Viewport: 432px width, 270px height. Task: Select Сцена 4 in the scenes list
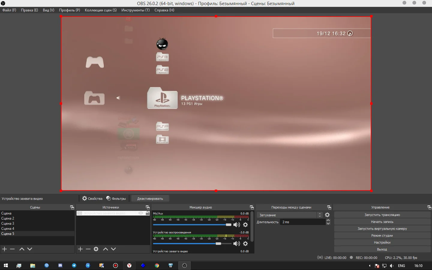(37, 229)
